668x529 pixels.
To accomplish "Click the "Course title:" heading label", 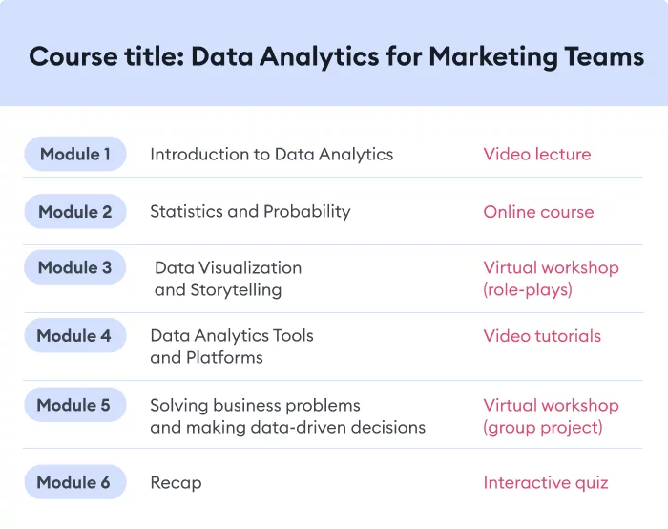I will (x=106, y=57).
